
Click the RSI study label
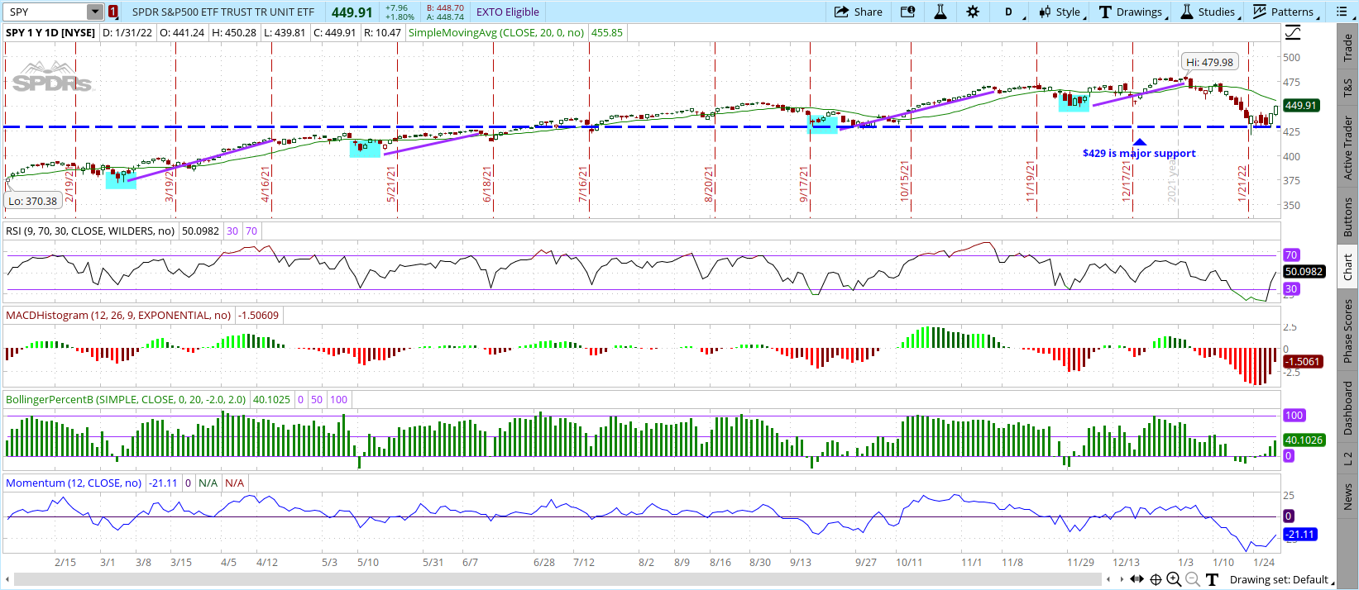(x=90, y=231)
